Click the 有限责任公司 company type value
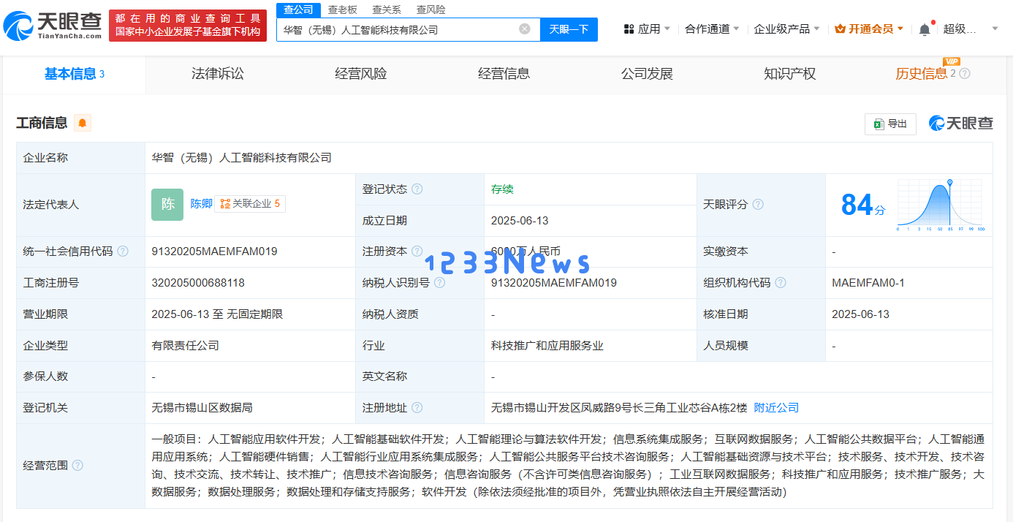1013x522 pixels. point(185,346)
